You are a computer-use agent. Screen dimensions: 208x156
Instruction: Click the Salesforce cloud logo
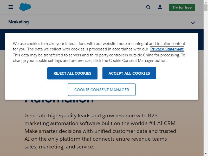(25, 7)
